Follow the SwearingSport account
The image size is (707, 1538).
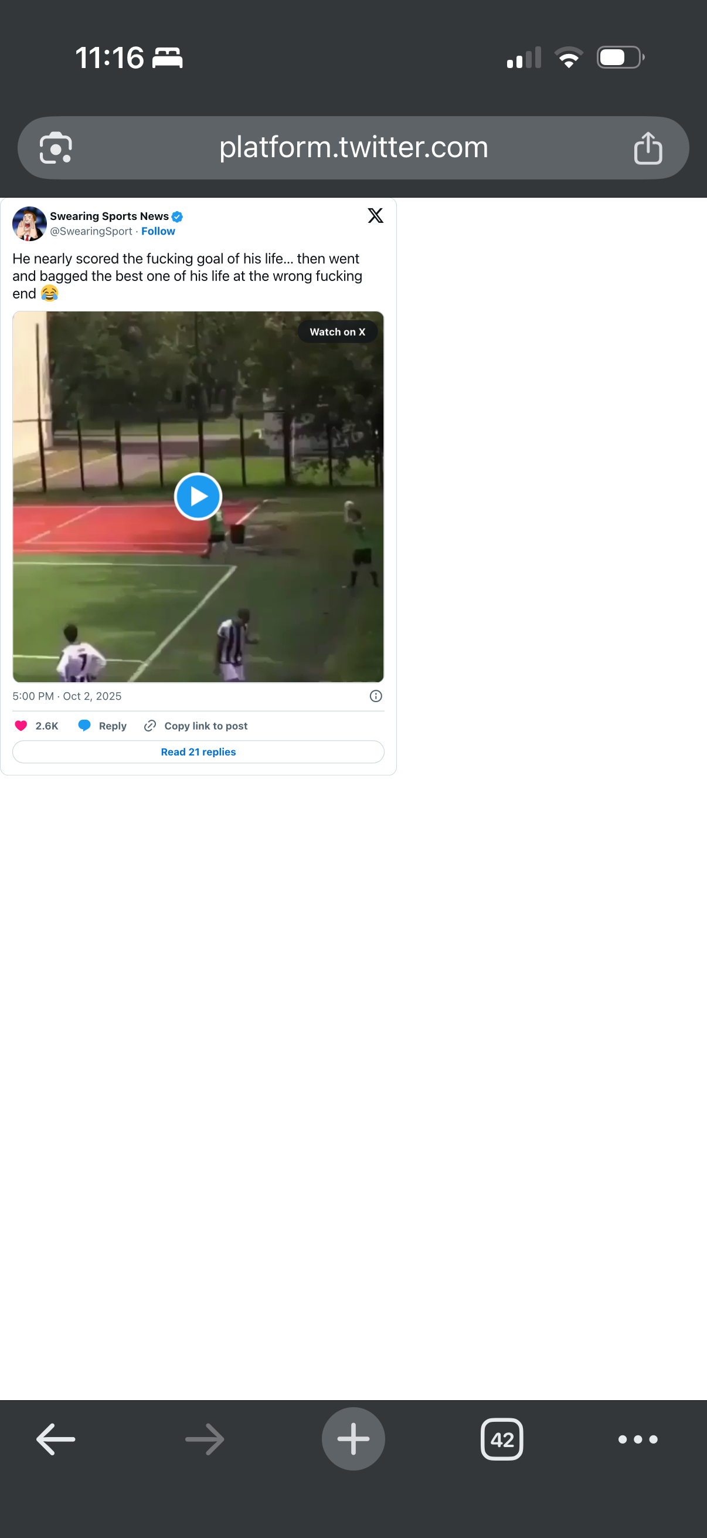158,231
